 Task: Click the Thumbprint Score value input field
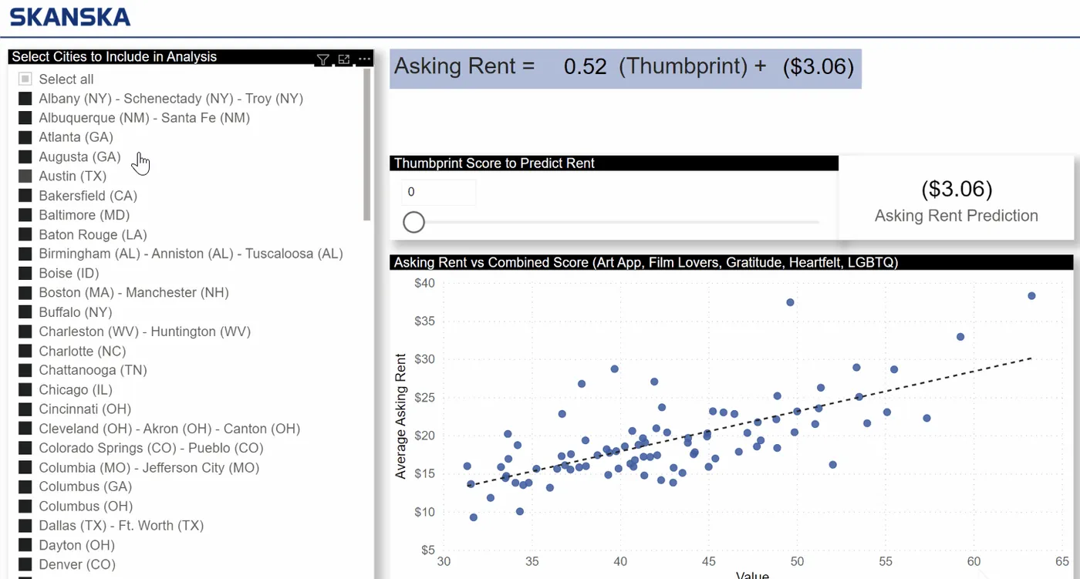tap(438, 192)
